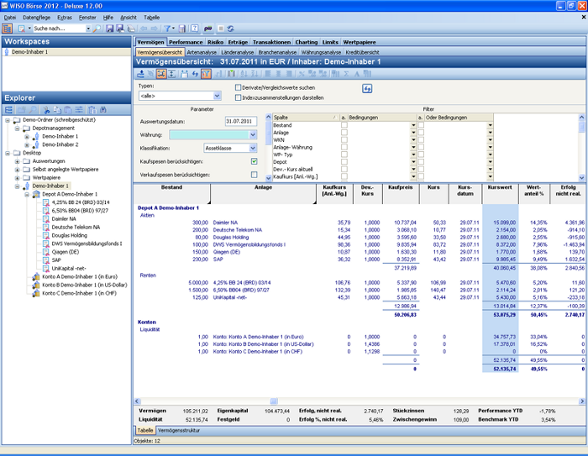Image resolution: width=588 pixels, height=456 pixels.
Task: Click the Auswertungsdatum date field
Action: (x=241, y=122)
